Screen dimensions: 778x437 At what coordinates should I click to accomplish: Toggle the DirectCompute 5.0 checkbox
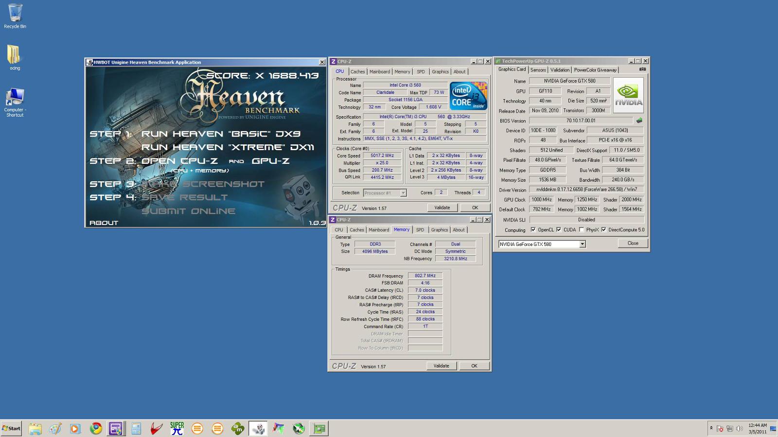click(x=604, y=230)
